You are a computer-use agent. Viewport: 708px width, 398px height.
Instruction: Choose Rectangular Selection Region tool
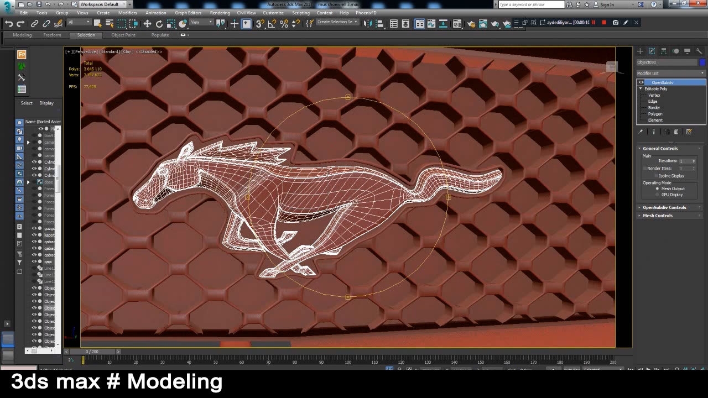(122, 24)
